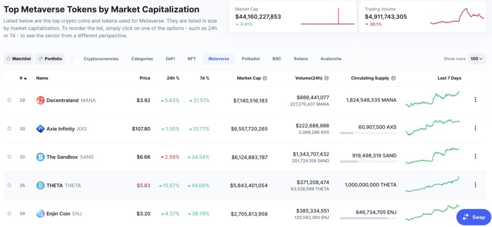The height and width of the screenshot is (227, 492).
Task: Click The Sandbox coin logo icon
Action: pos(40,157)
